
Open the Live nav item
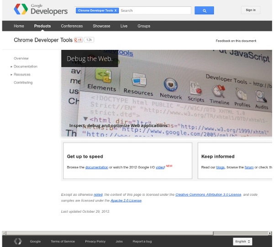tap(124, 26)
